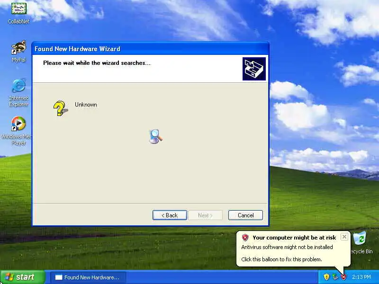Open the Start menu
This screenshot has height=284, width=379.
coord(22,277)
